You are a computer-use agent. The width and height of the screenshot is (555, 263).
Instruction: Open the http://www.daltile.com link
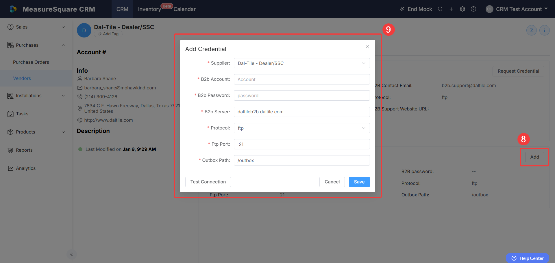(108, 120)
